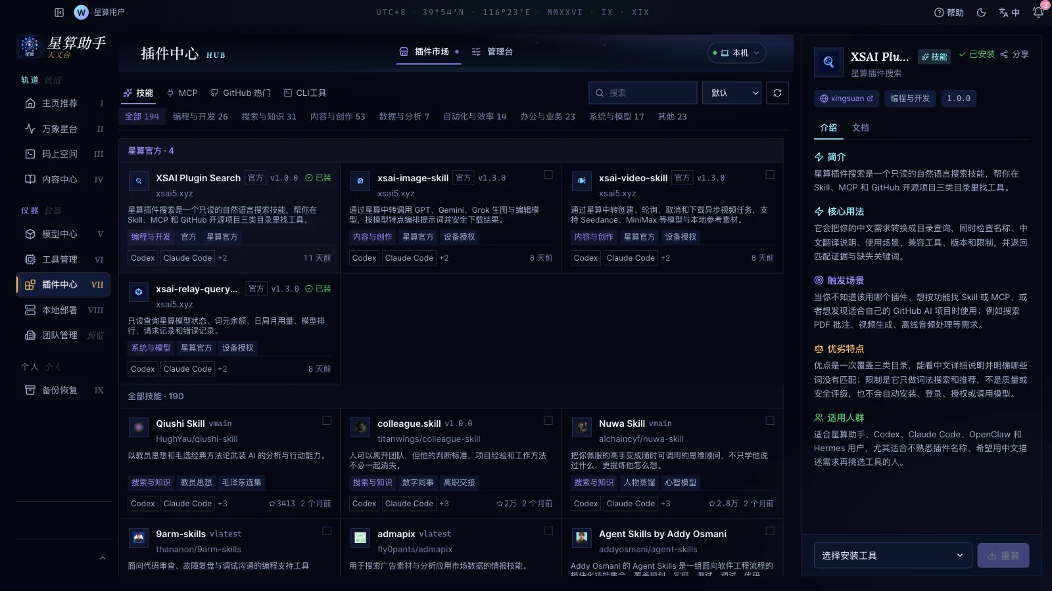Filter by 系统与模型 17 category
This screenshot has height=591, width=1052.
616,117
